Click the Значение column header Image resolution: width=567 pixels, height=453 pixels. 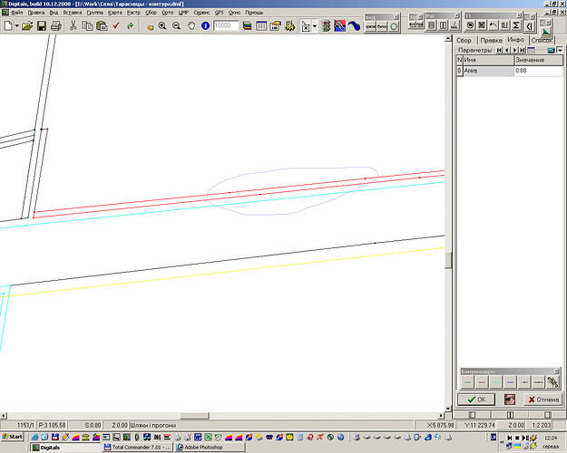(x=538, y=61)
